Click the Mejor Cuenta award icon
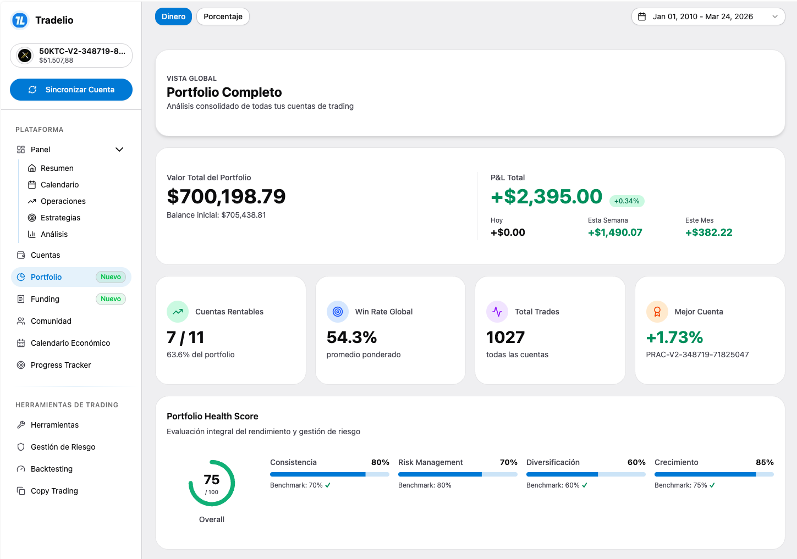The height and width of the screenshot is (559, 797). (657, 312)
